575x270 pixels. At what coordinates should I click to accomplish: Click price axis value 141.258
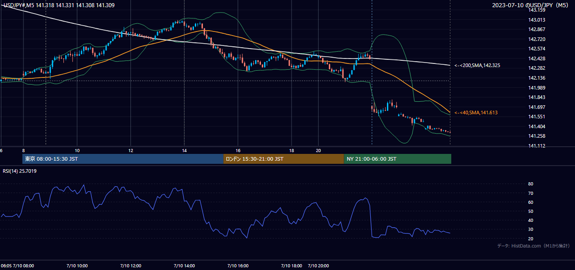tap(536, 136)
